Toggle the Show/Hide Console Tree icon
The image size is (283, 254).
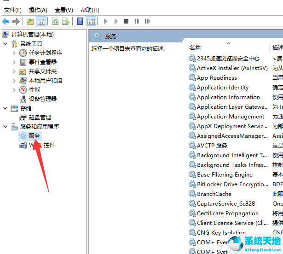[41, 21]
